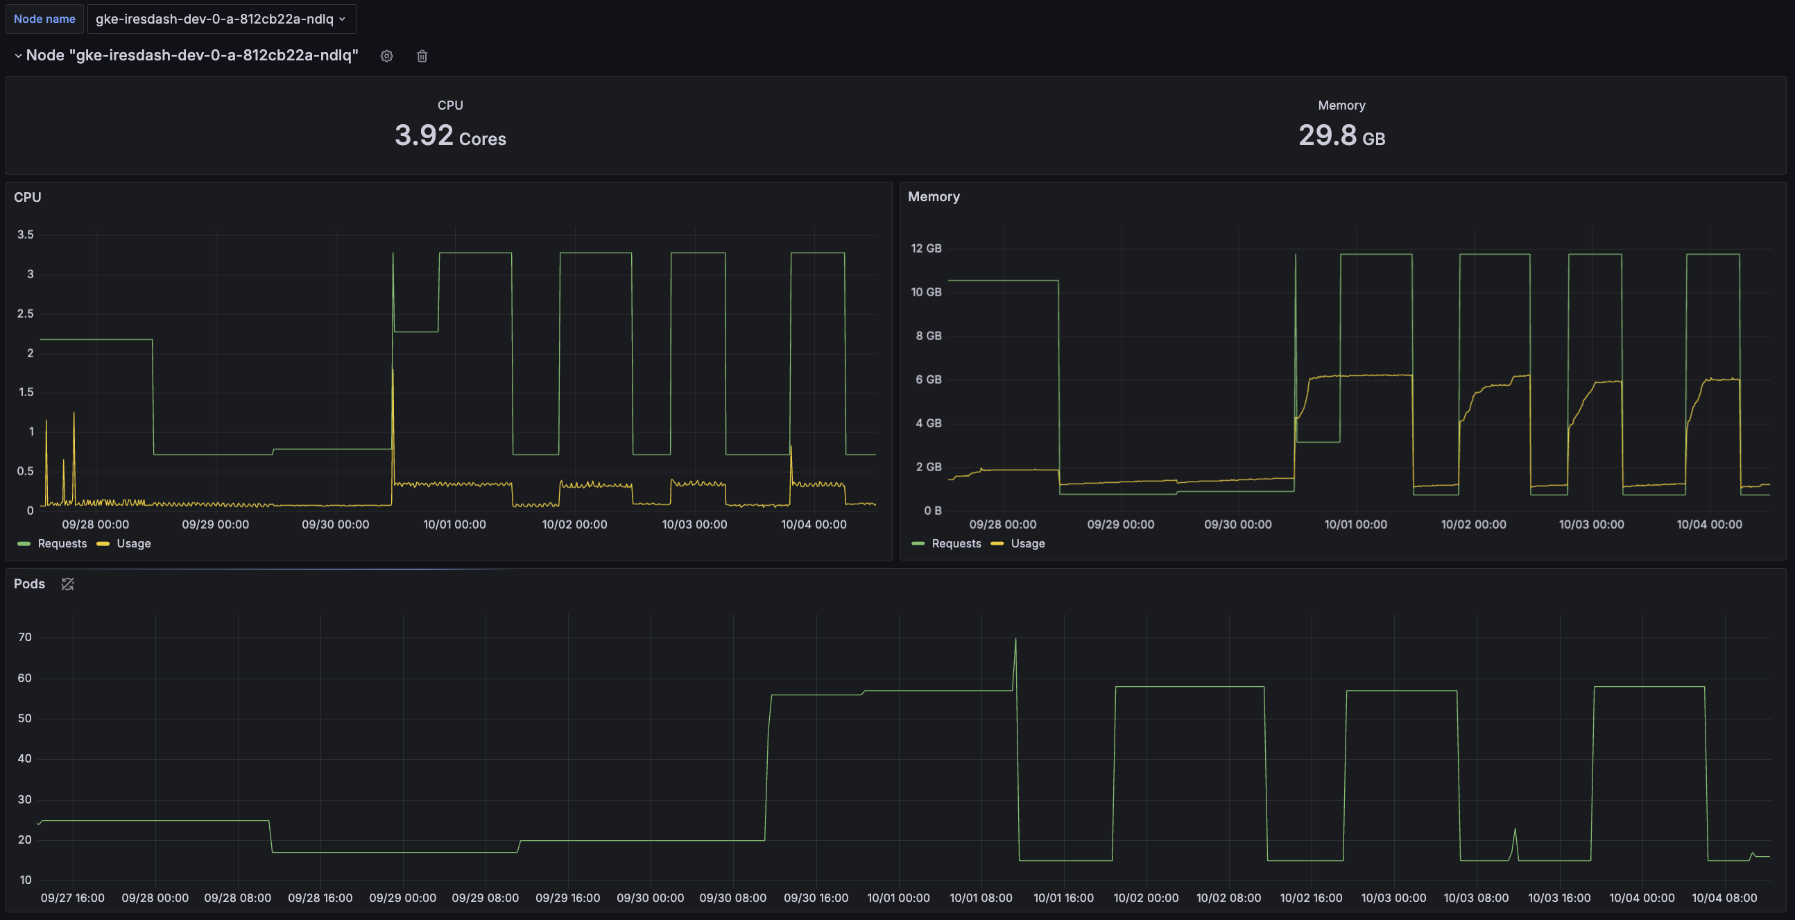Collapse the Node row using its chevron
This screenshot has width=1795, height=920.
click(x=17, y=56)
